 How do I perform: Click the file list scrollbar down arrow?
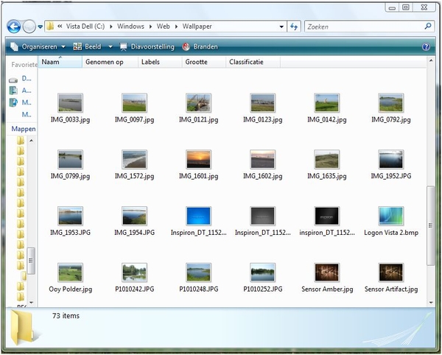pos(430,303)
